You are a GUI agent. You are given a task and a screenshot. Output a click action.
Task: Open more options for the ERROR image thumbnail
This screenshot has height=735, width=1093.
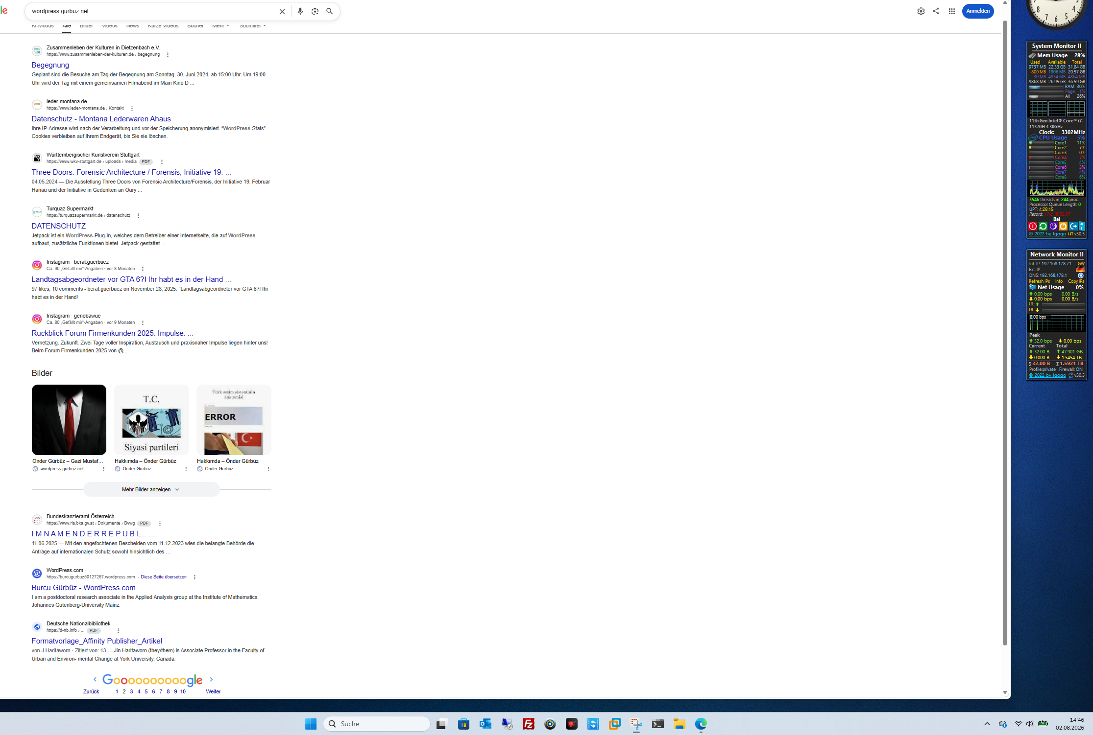[268, 469]
